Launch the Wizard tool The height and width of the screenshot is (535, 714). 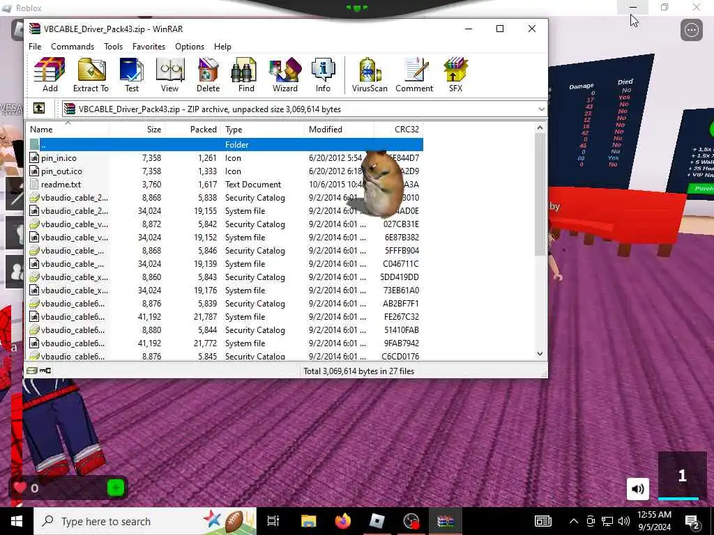(285, 75)
